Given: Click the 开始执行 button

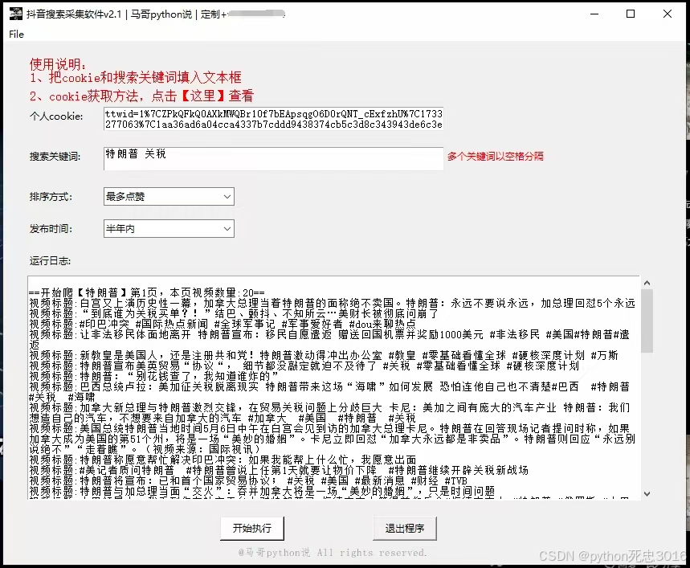Looking at the screenshot, I should pyautogui.click(x=251, y=528).
